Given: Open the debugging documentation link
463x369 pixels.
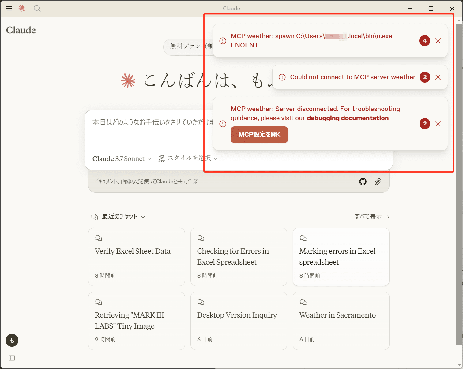Looking at the screenshot, I should click(x=348, y=118).
